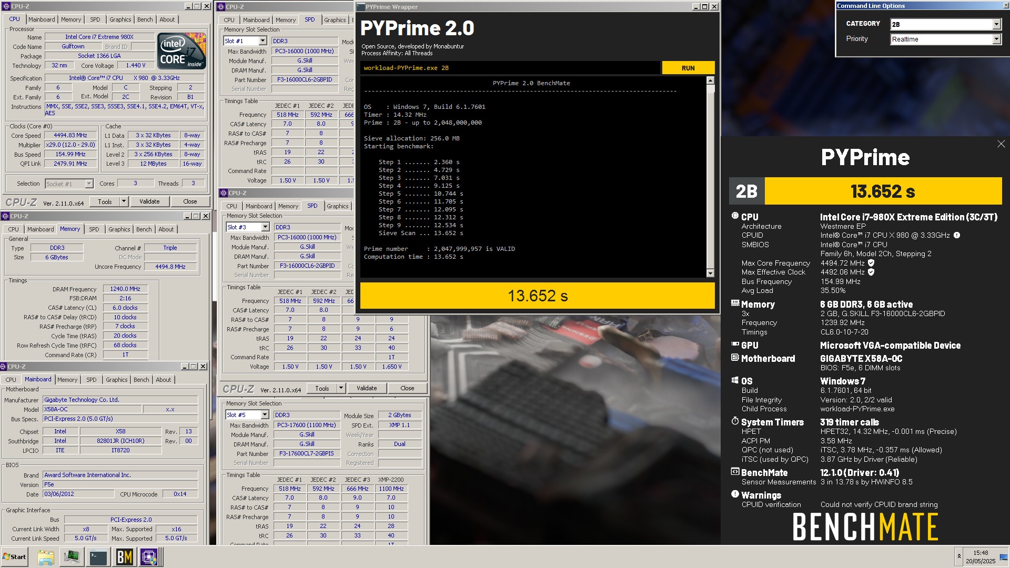Open the CATEGORY dropdown showing 2B
The image size is (1010, 568).
pyautogui.click(x=996, y=24)
